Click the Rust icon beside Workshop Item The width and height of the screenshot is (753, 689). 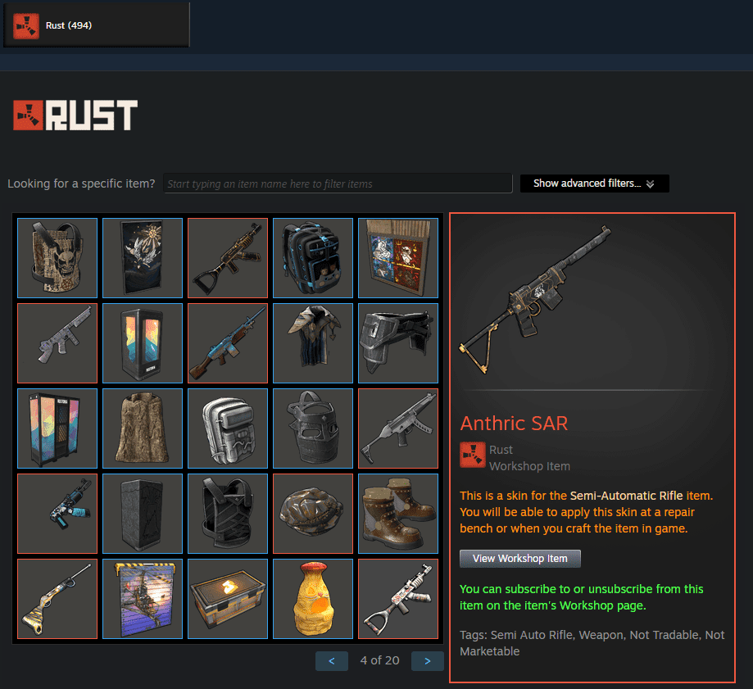473,455
